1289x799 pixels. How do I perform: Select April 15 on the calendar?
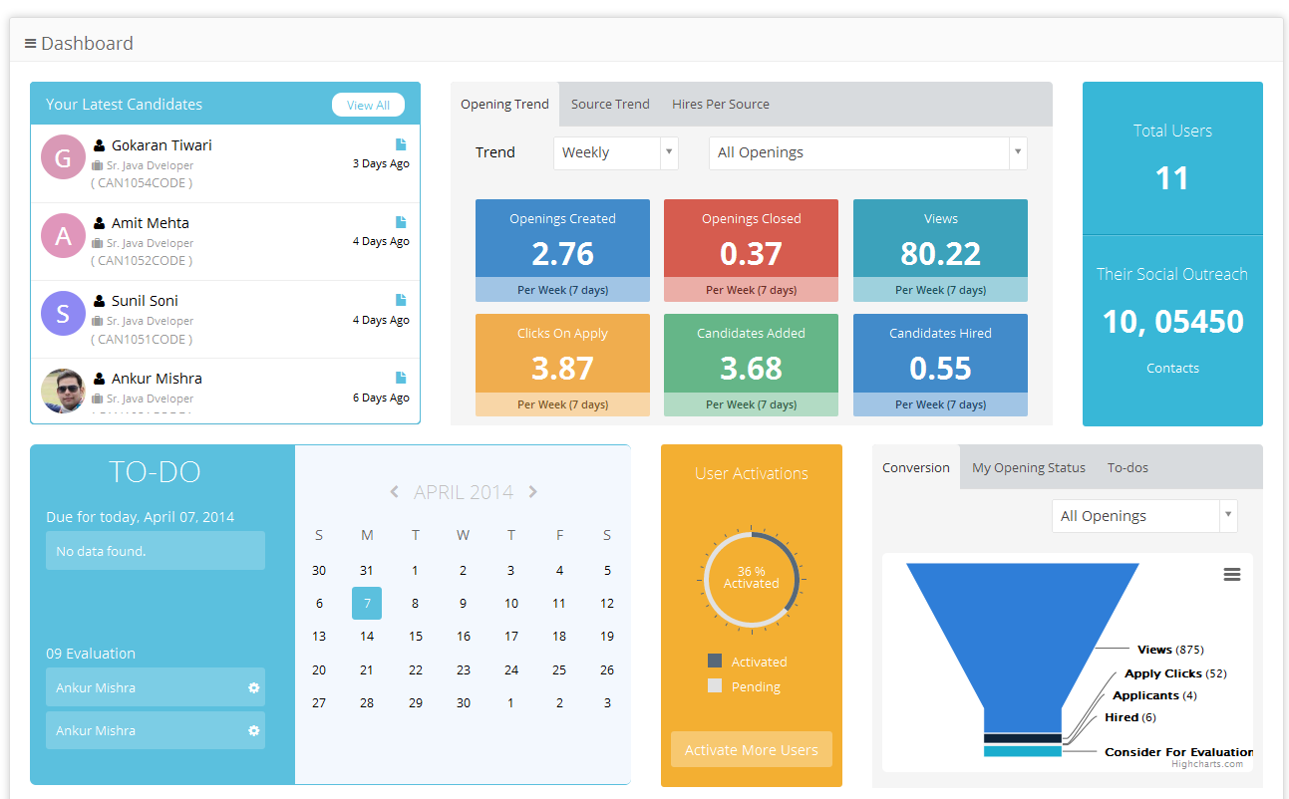click(x=415, y=636)
